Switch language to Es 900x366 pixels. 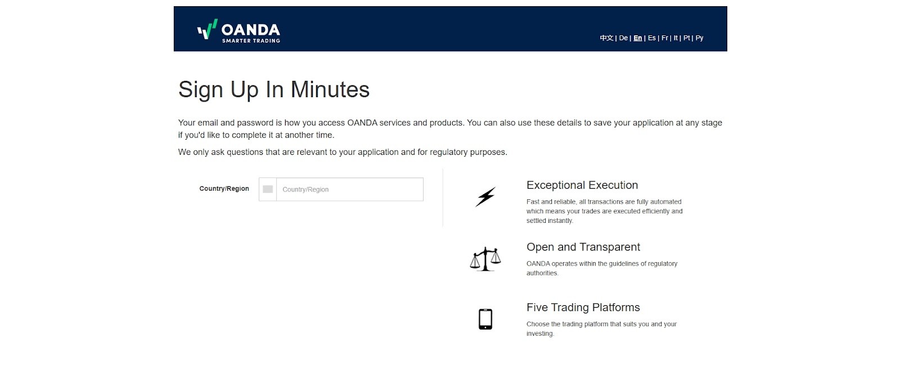coord(652,38)
